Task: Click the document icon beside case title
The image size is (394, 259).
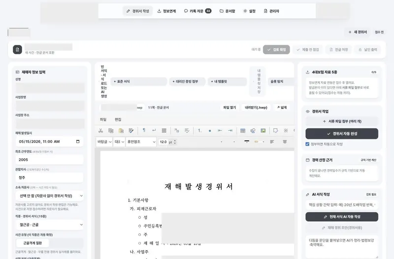Action: (x=17, y=50)
